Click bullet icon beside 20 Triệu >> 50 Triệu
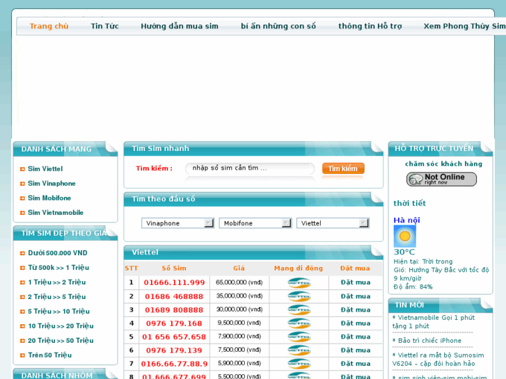Image resolution: width=506 pixels, height=379 pixels. point(22,341)
